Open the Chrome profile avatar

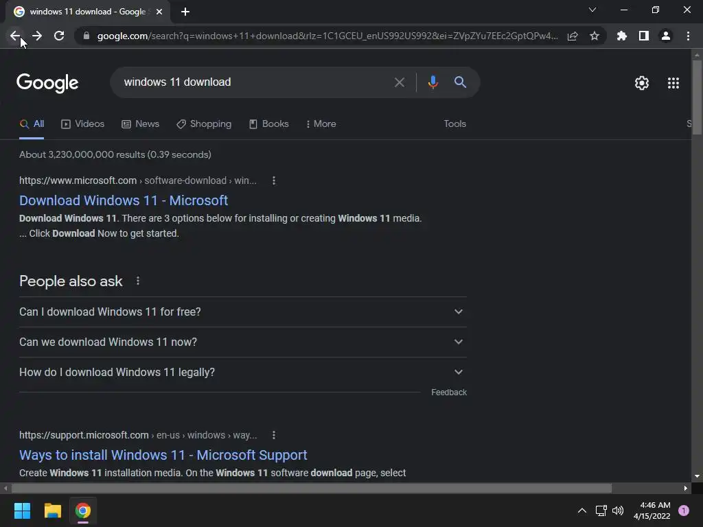point(666,36)
